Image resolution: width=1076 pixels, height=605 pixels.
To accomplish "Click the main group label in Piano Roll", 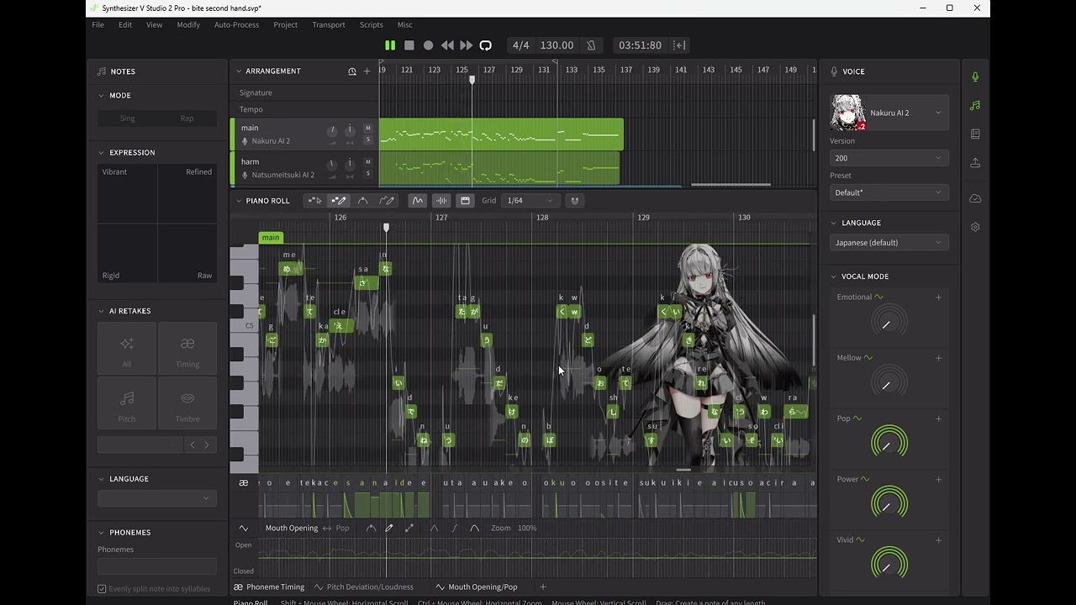I will pos(271,238).
